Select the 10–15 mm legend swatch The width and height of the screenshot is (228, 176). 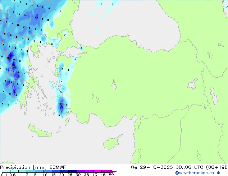[x=47, y=171]
